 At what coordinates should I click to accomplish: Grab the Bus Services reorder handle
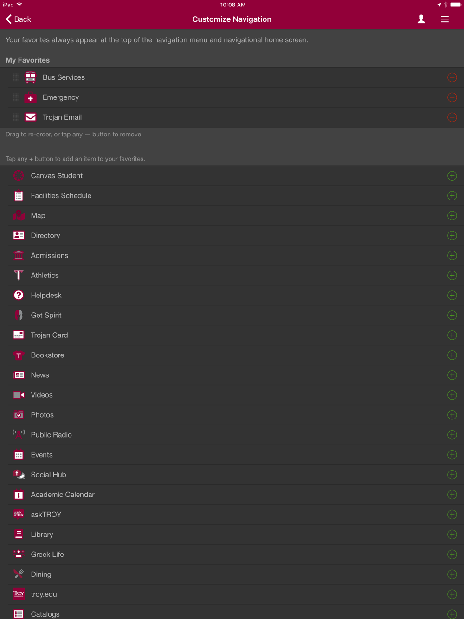(x=16, y=77)
